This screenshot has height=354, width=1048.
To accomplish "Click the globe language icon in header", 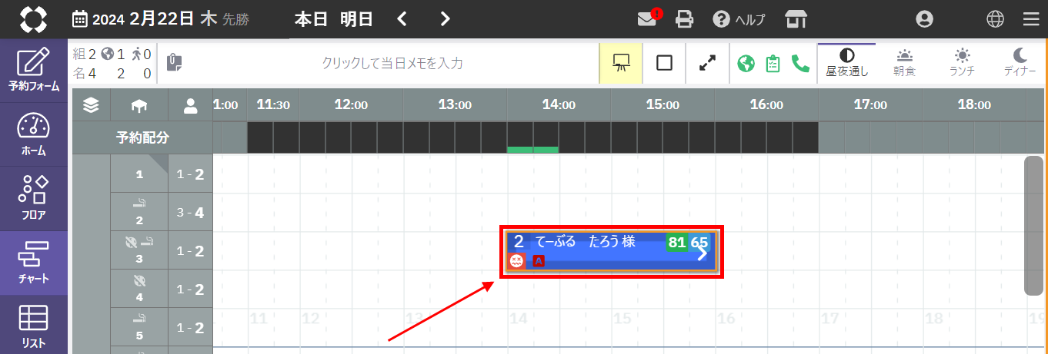I will coord(995,19).
